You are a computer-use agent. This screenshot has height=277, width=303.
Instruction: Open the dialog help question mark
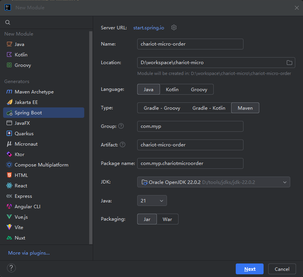point(11,268)
